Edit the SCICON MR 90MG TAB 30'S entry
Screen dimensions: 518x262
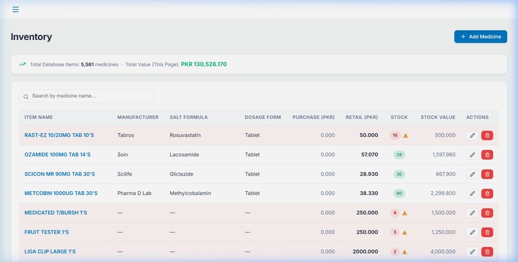coord(472,174)
